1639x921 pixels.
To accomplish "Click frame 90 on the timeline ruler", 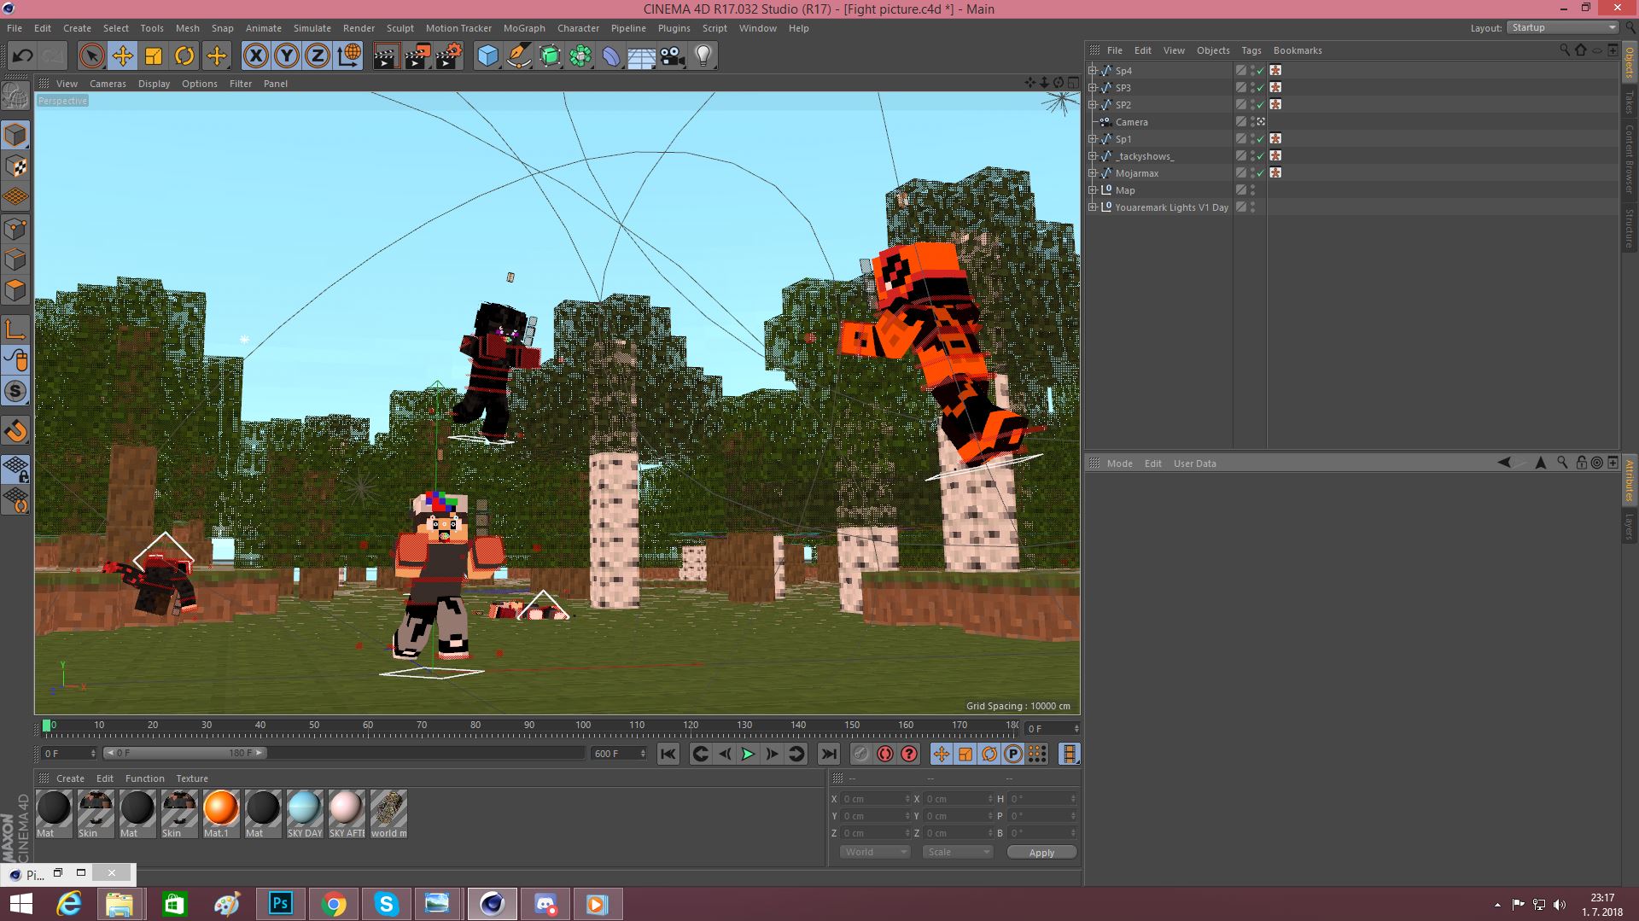I will tap(529, 726).
